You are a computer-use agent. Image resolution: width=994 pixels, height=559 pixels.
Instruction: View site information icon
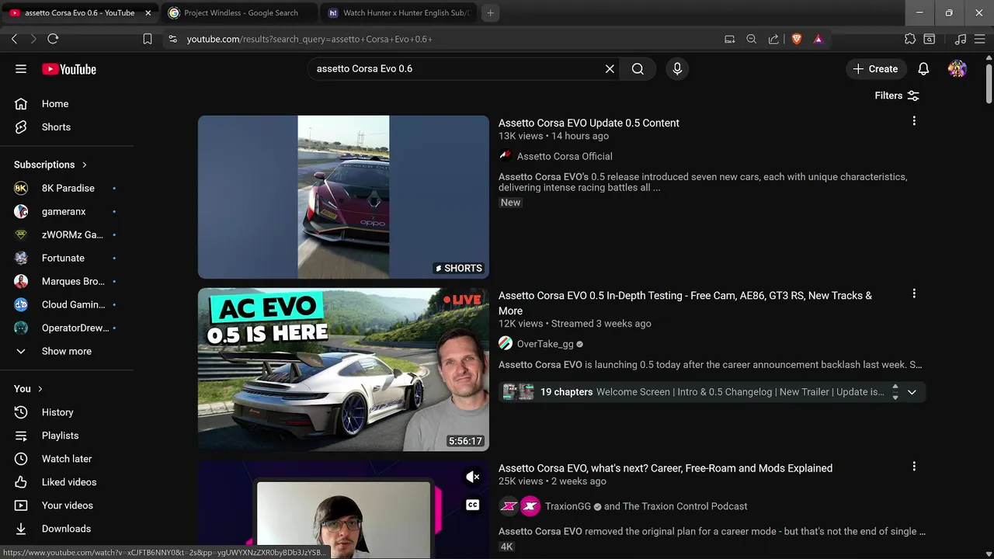coord(172,39)
